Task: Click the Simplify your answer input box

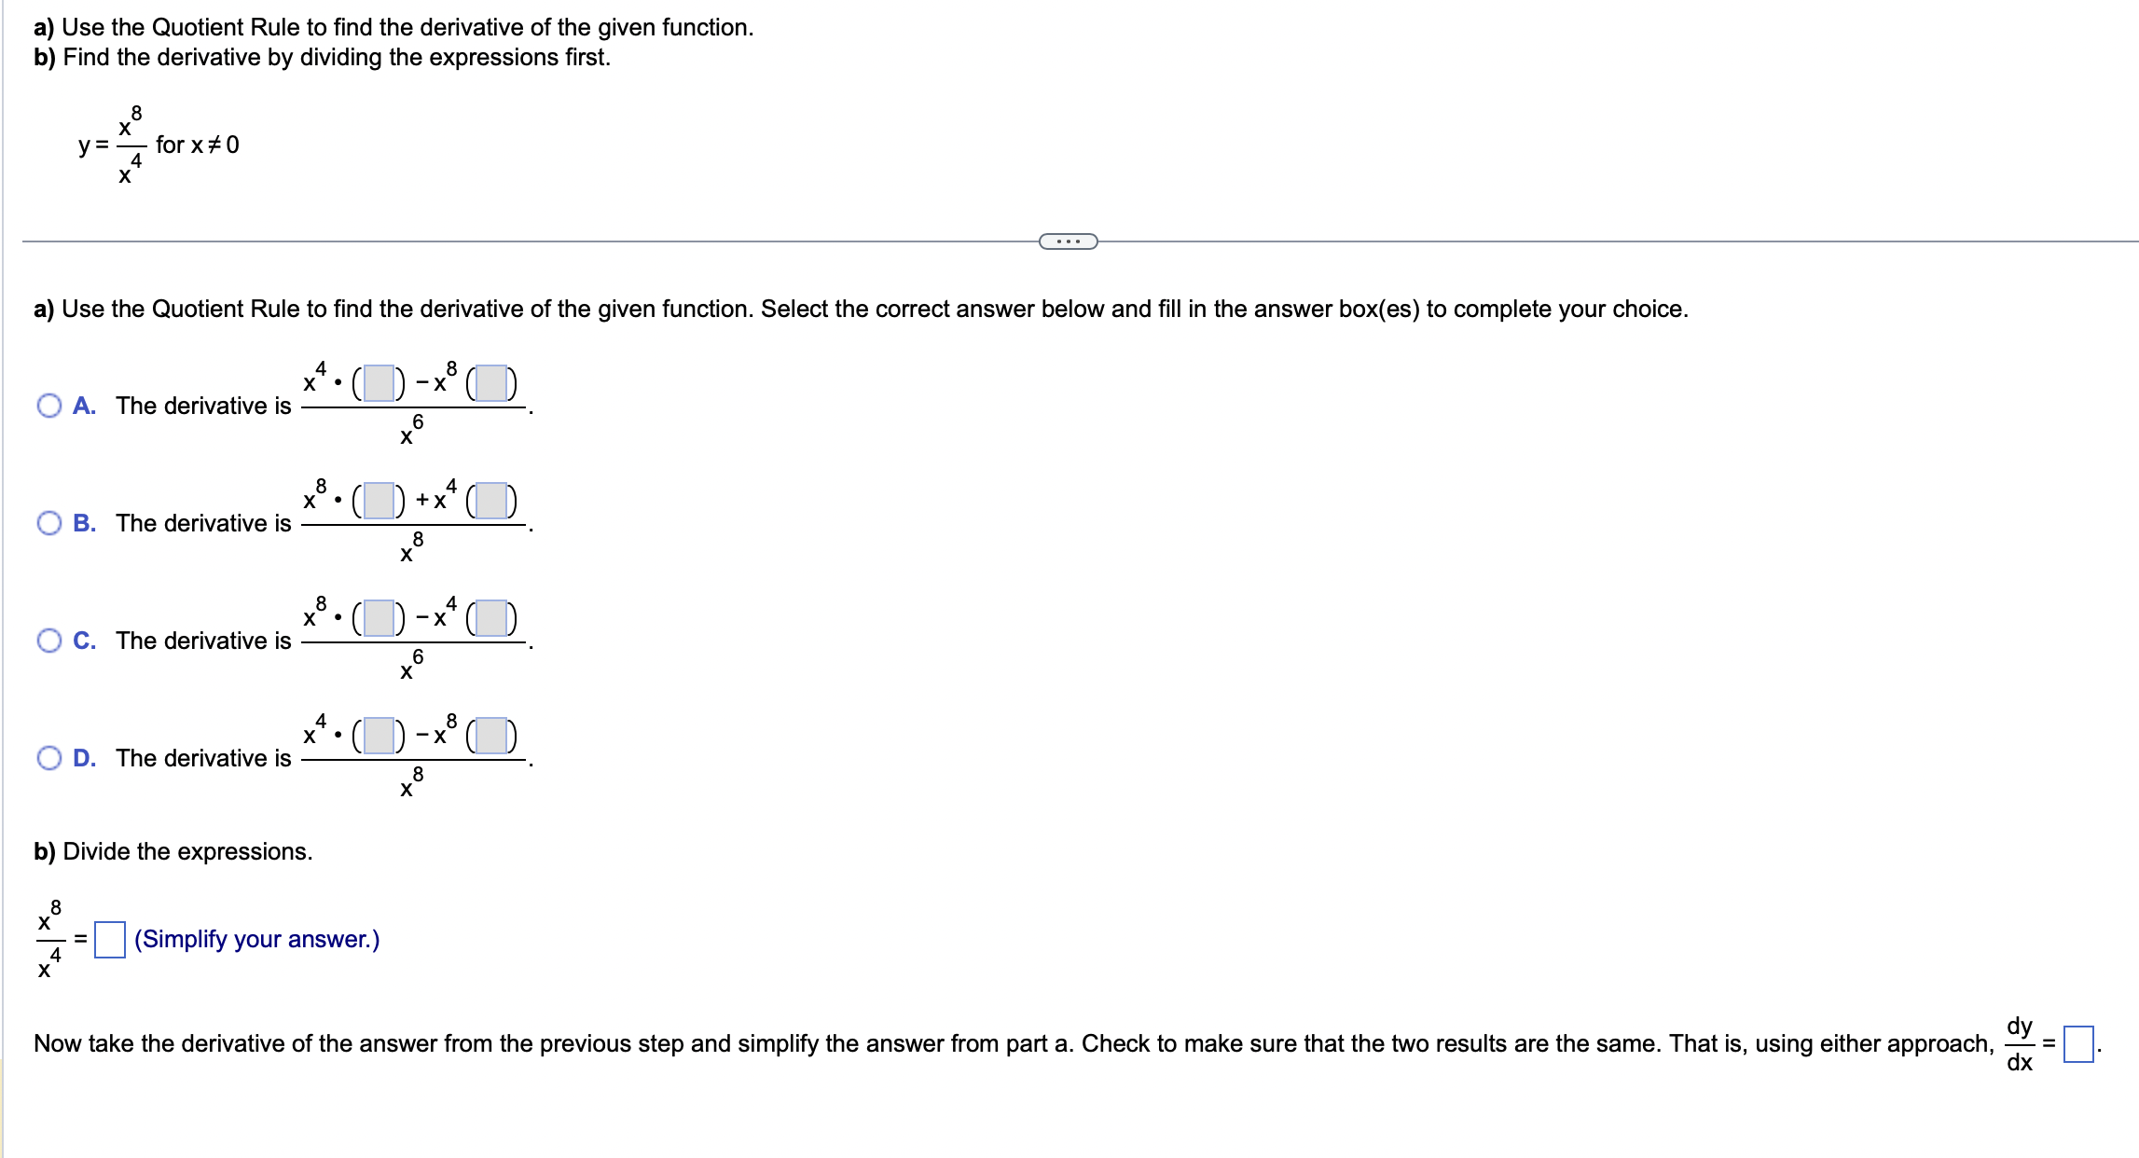Action: point(109,939)
